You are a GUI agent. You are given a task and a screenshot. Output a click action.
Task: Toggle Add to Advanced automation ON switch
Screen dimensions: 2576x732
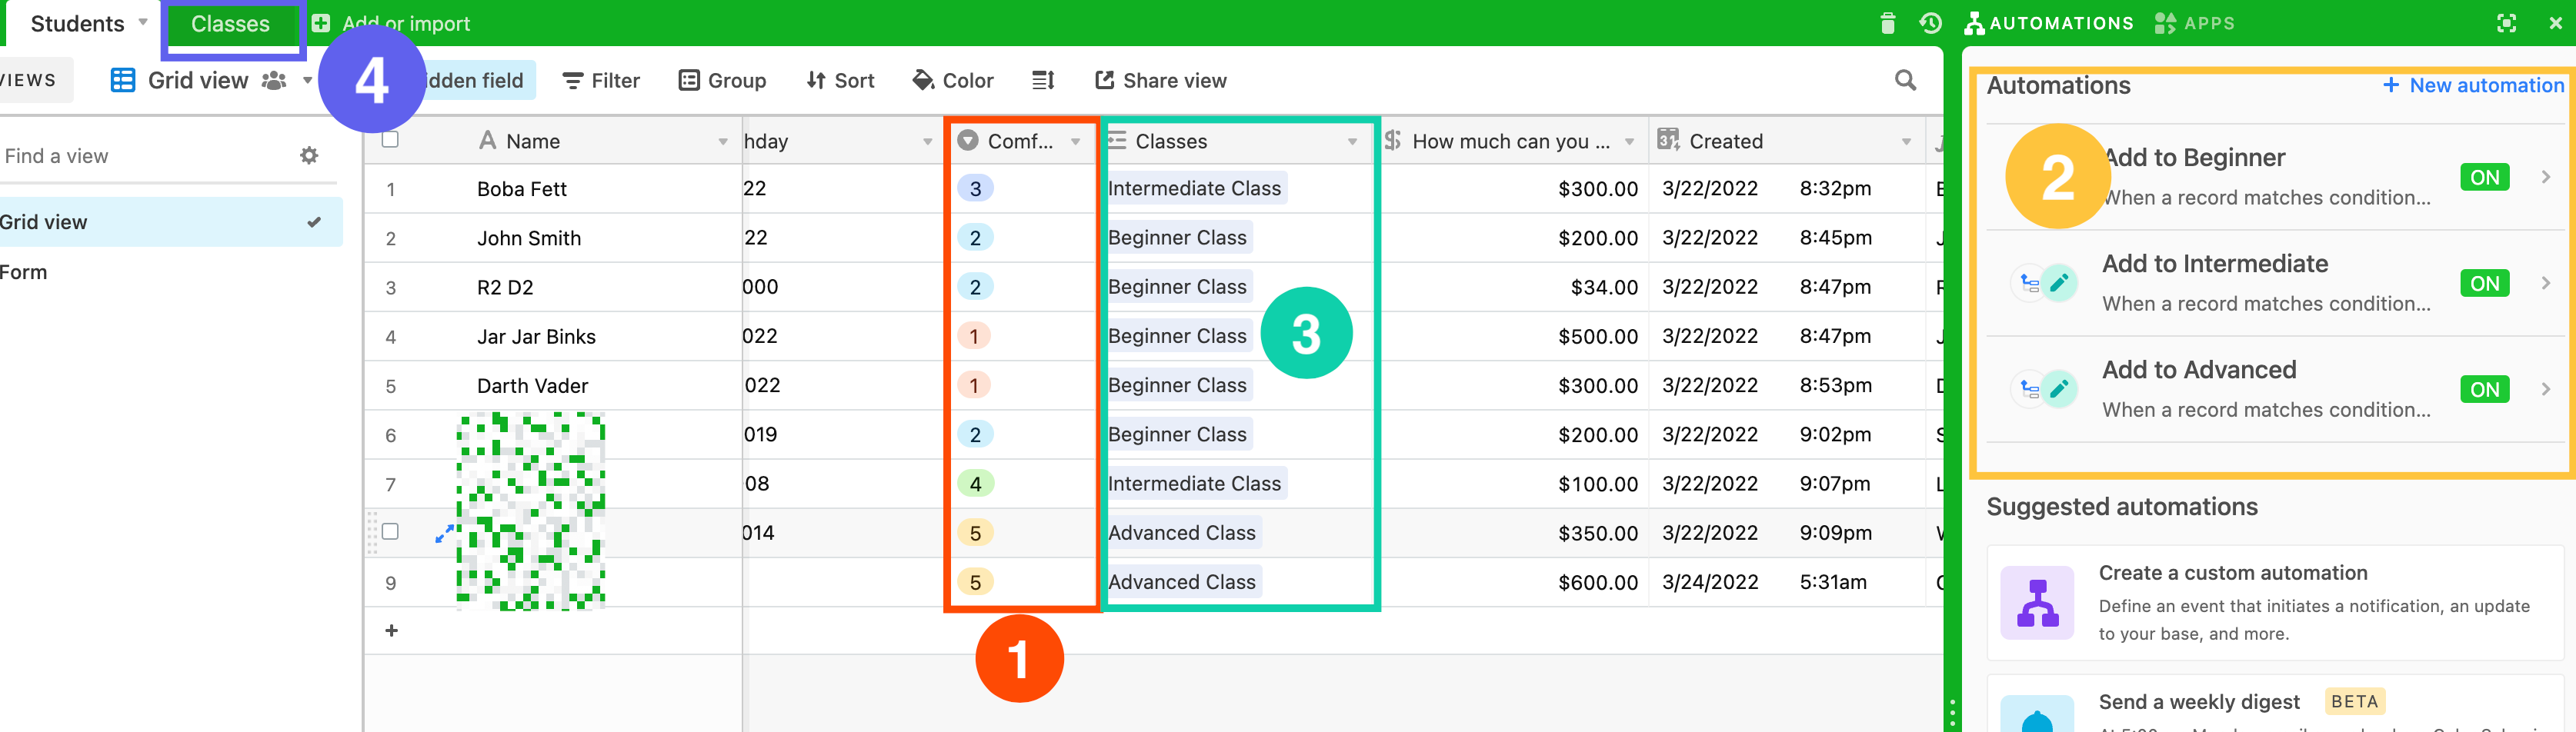[2484, 389]
